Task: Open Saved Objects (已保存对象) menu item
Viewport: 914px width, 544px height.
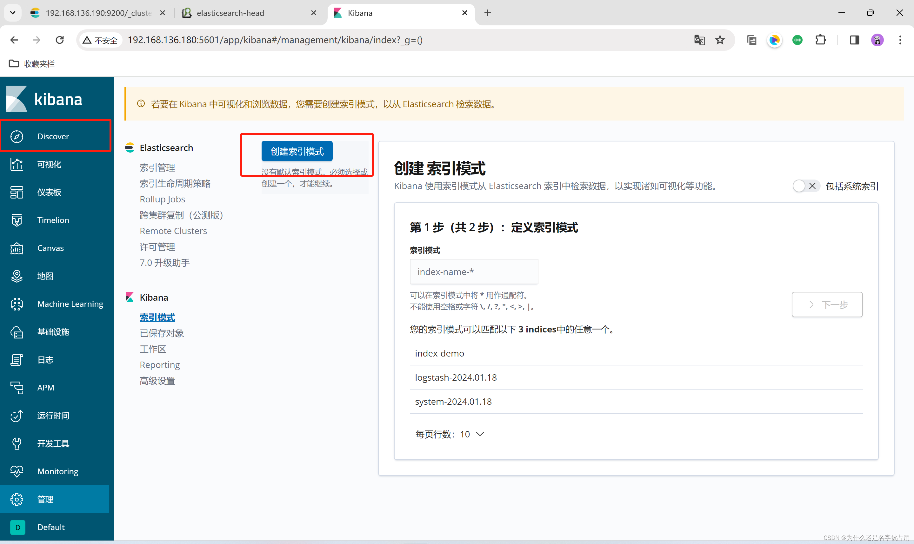Action: (x=162, y=333)
